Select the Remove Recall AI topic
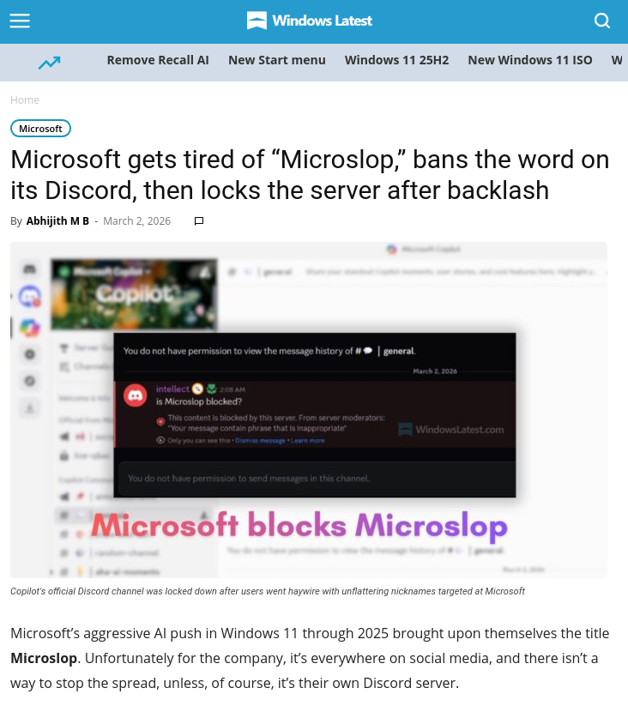This screenshot has height=706, width=628. tap(158, 60)
